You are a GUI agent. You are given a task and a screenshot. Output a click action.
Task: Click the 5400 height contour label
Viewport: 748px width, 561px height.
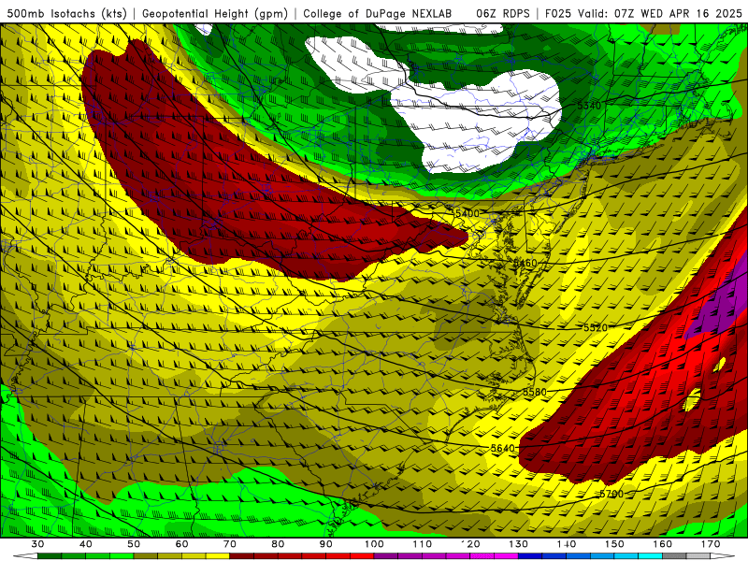coord(467,213)
